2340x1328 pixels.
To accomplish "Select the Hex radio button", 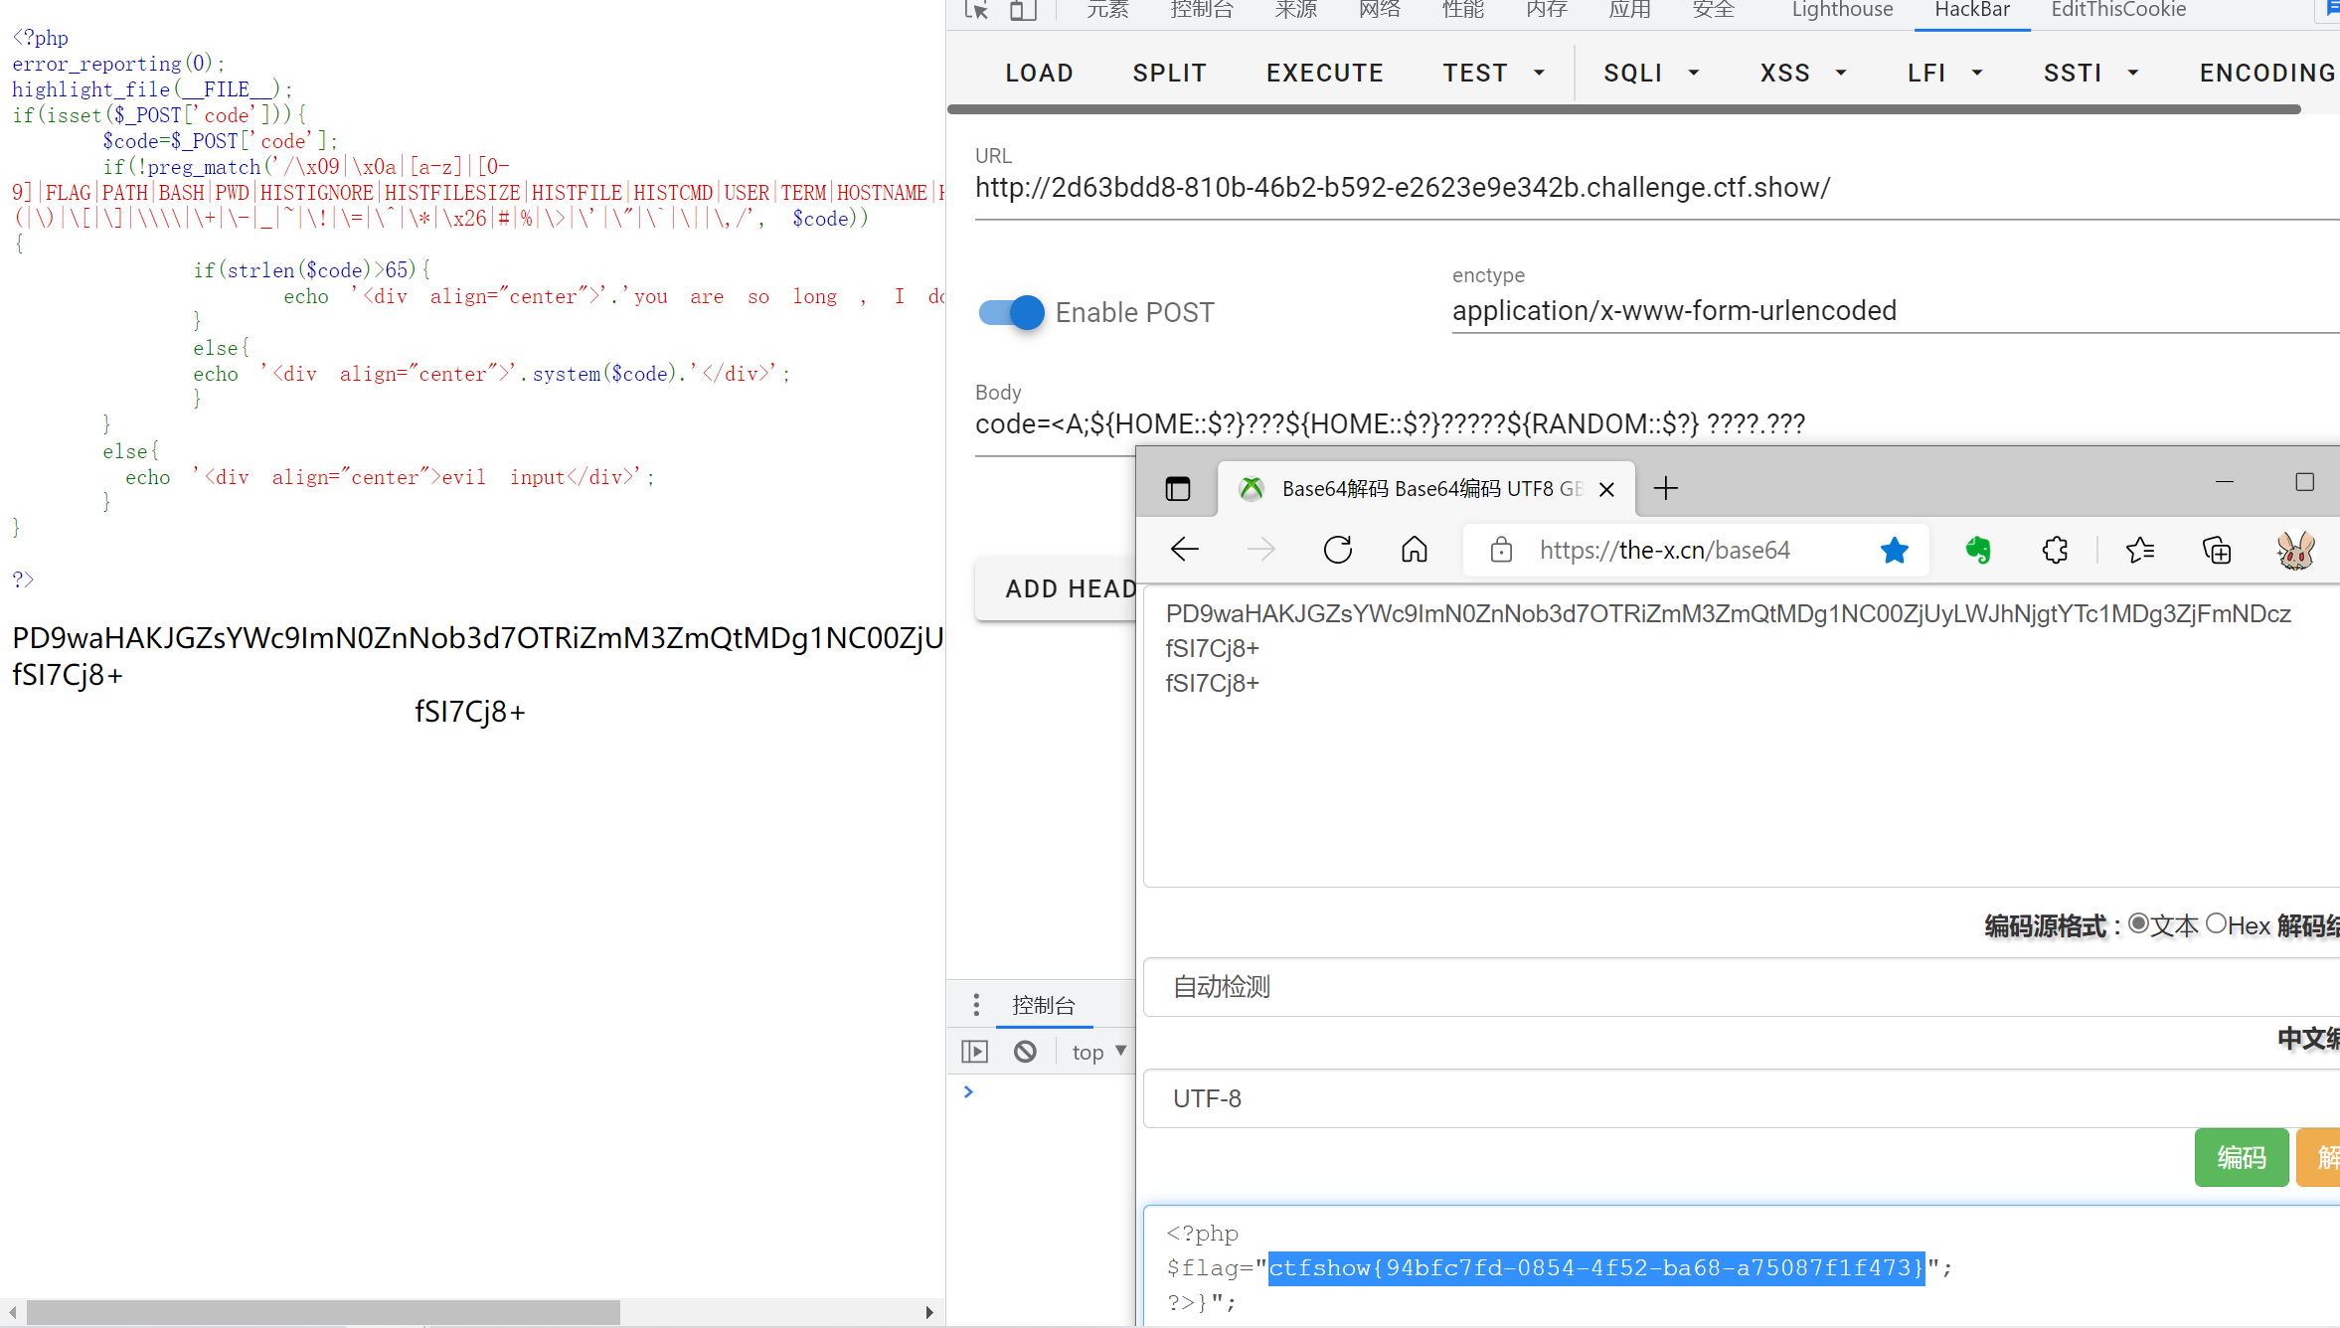I will coord(2216,924).
